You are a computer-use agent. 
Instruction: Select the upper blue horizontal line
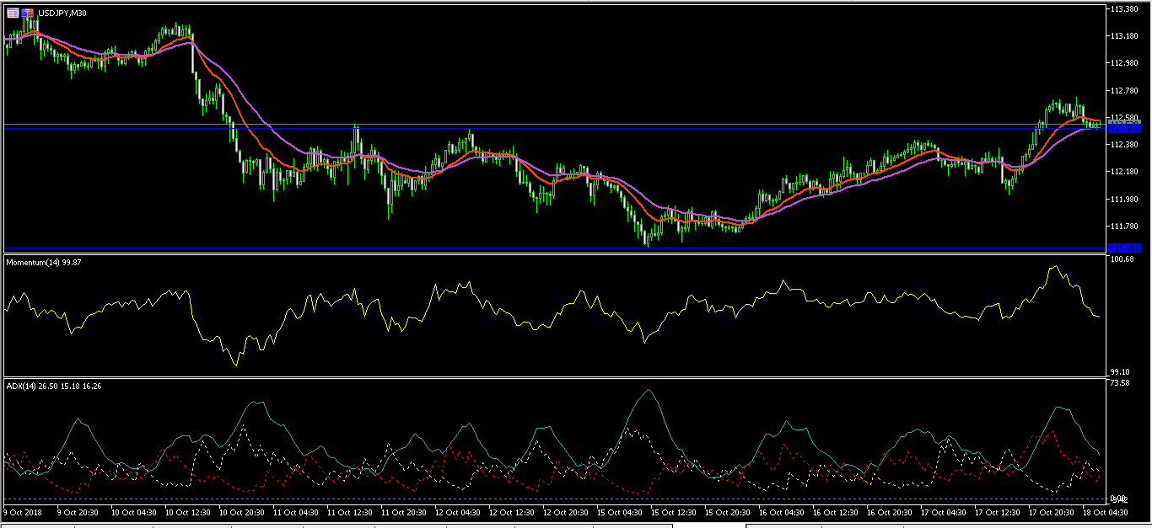point(506,128)
